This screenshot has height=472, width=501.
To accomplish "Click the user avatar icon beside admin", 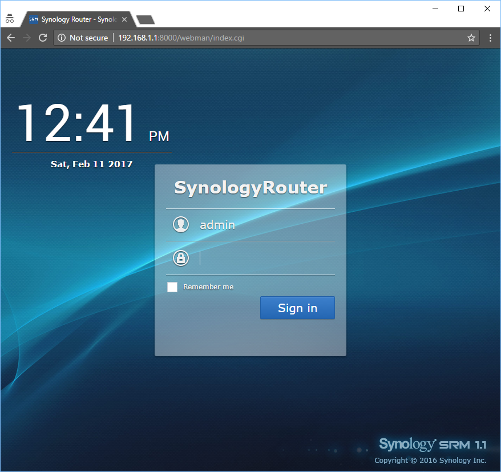I will [181, 224].
